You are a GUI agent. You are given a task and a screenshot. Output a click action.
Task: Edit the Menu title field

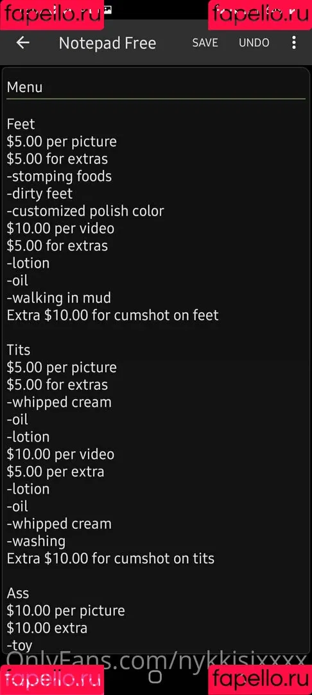pos(156,87)
